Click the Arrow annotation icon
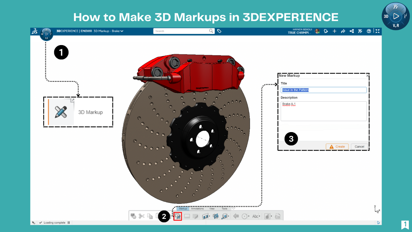Viewport: 412px width, 232px height. (x=236, y=216)
